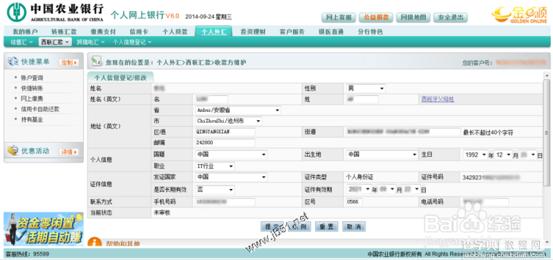
Task: Click the 优惠活动 gift icon
Action: click(x=13, y=150)
